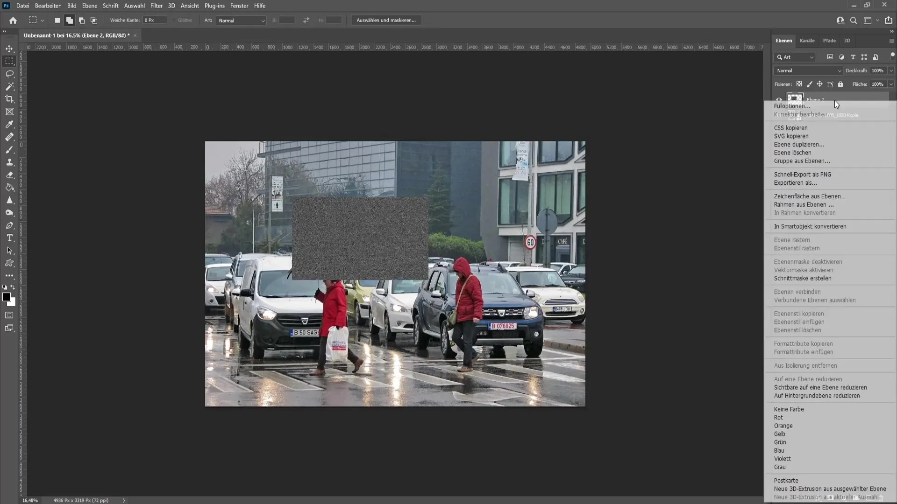Select the Brush tool
Viewport: 897px width, 504px height.
click(x=9, y=149)
